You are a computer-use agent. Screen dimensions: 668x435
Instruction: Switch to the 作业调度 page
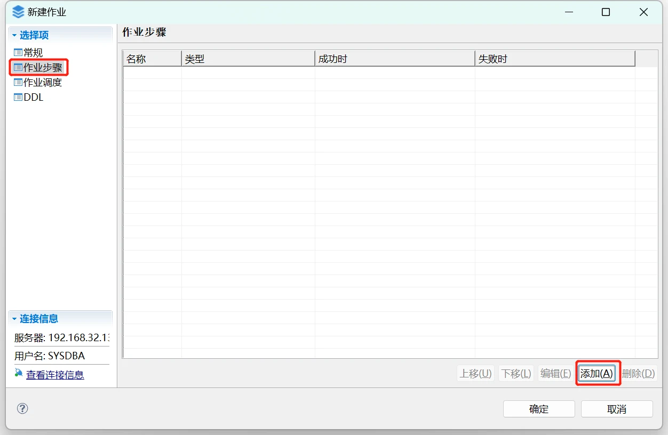coord(43,83)
